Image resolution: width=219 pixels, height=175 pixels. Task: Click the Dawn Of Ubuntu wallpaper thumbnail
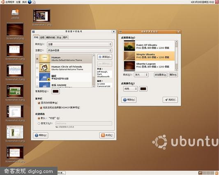pos(129,46)
